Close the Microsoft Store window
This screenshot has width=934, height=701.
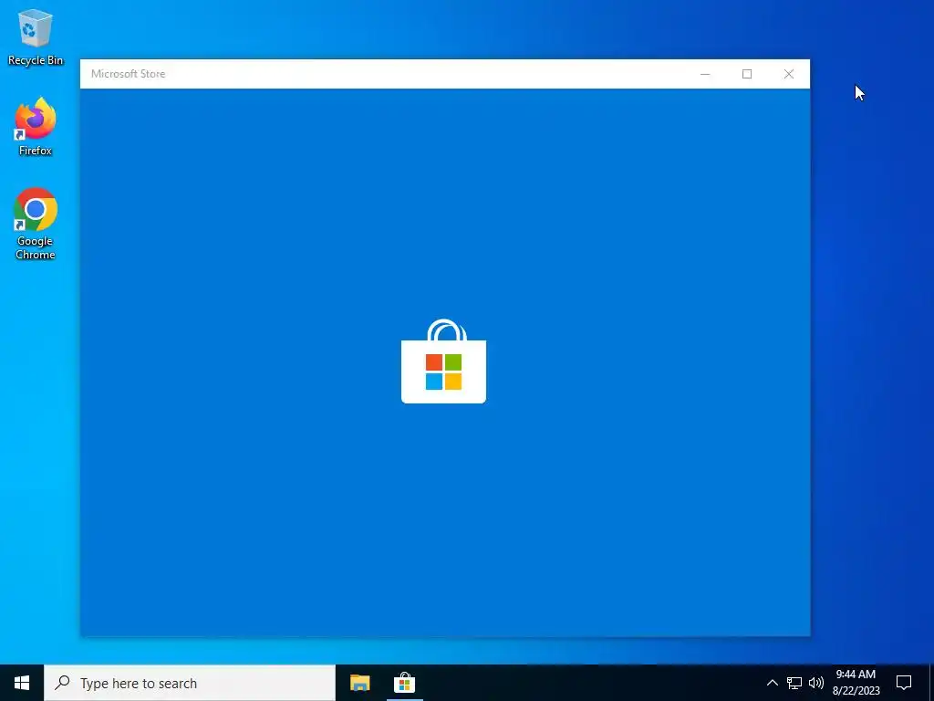coord(789,74)
